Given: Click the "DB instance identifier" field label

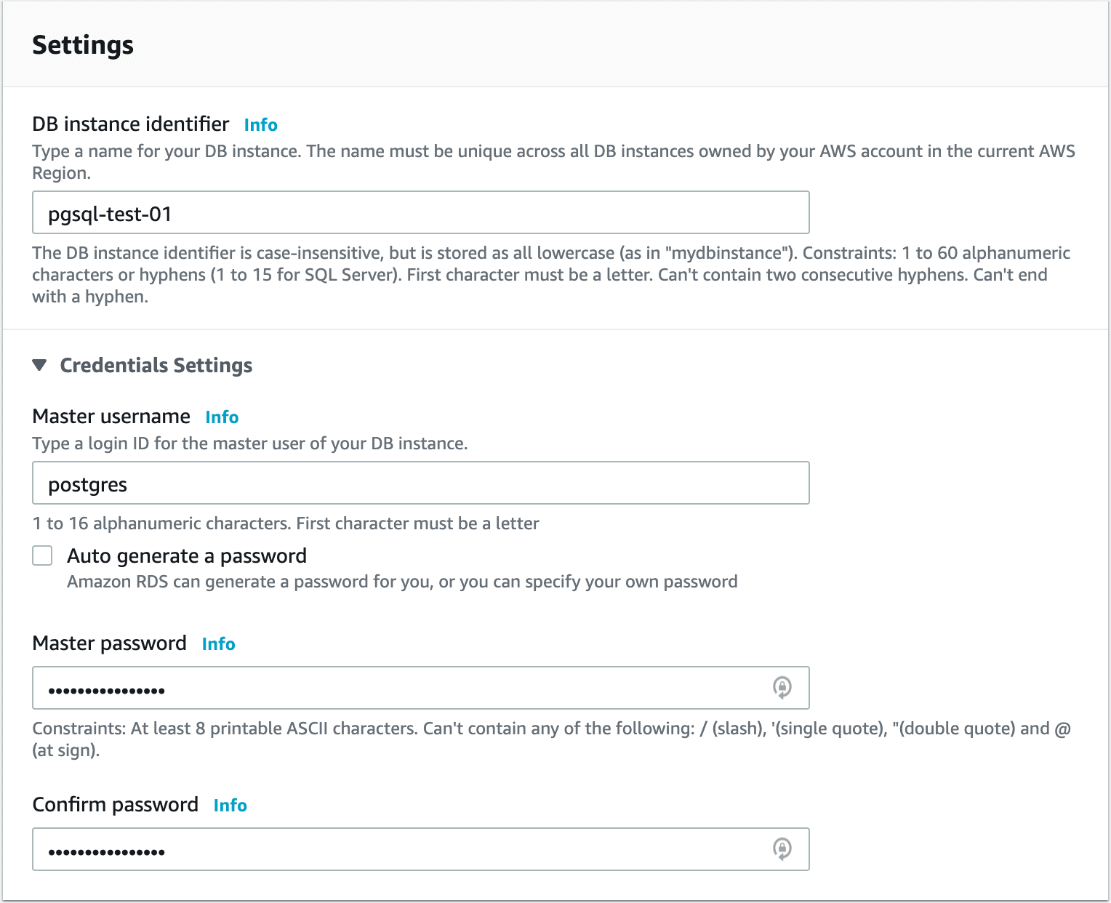Looking at the screenshot, I should [x=131, y=124].
